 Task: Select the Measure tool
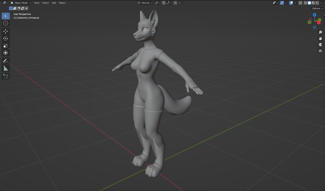pos(5,68)
